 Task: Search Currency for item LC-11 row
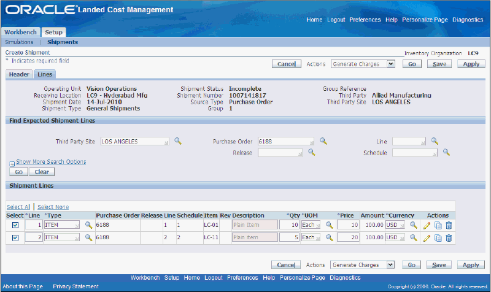tap(413, 237)
